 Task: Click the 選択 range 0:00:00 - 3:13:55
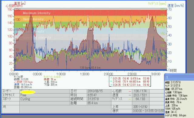click(148, 111)
